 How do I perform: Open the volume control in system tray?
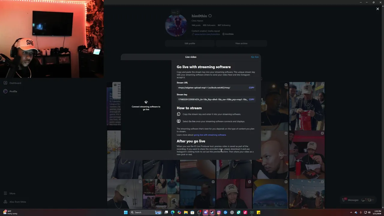pyautogui.click(x=369, y=212)
